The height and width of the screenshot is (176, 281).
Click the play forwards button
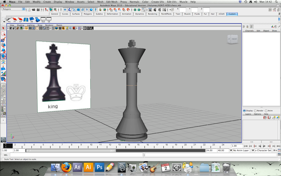click(264, 146)
